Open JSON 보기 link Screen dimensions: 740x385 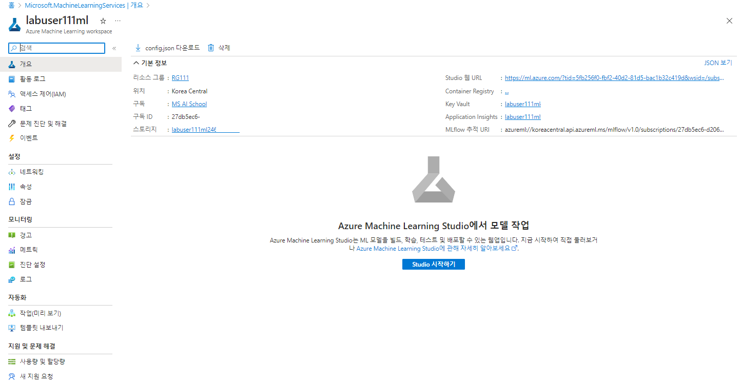[718, 63]
